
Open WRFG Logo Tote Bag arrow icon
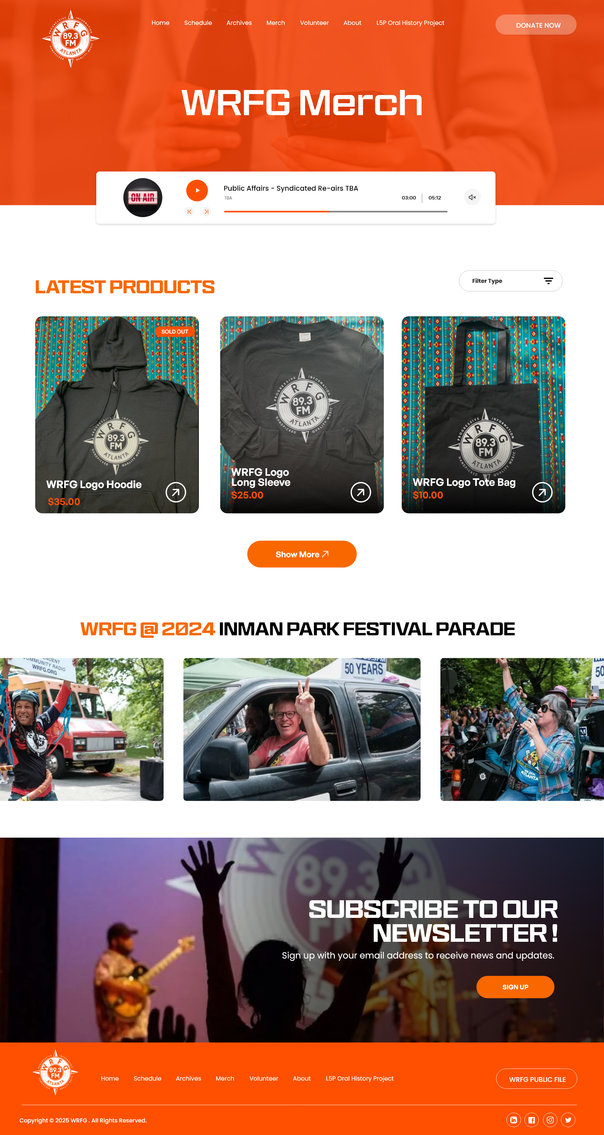[542, 492]
